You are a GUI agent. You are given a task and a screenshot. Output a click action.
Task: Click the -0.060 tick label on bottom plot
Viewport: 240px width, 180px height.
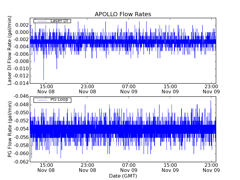click(21, 154)
